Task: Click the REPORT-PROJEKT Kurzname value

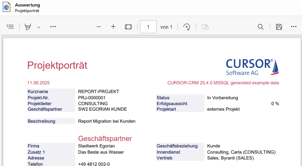Action: (x=98, y=91)
